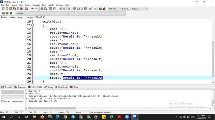Undo the last edit via toolbar arrow

(x=33, y=9)
